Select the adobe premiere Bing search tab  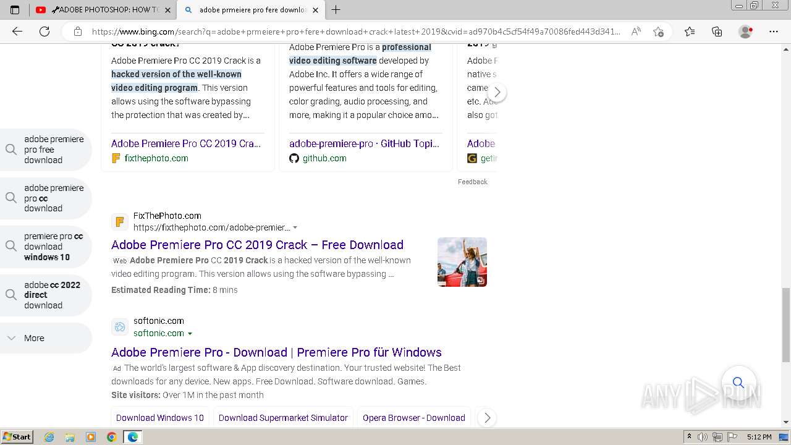(250, 10)
